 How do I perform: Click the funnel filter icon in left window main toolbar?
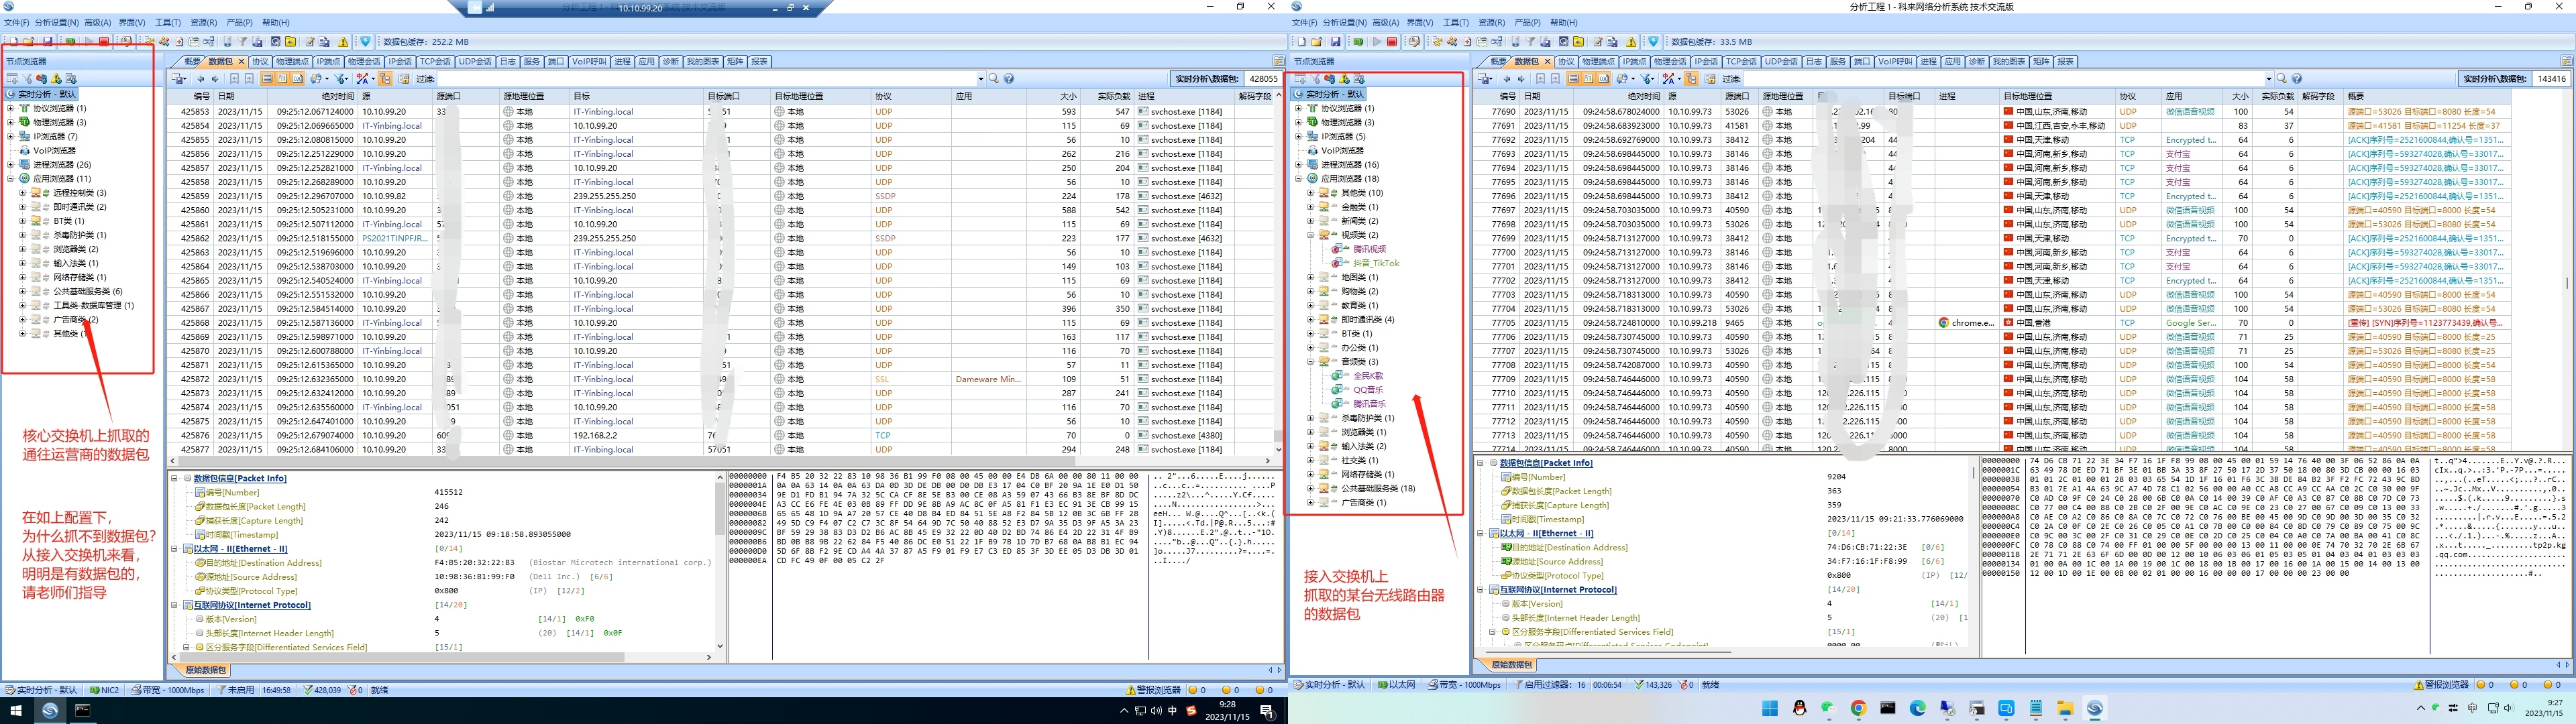242,42
